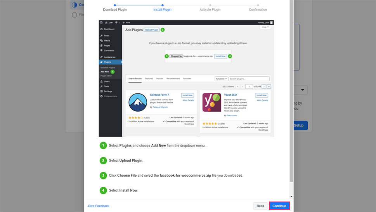This screenshot has width=376, height=212.
Task: Click the page number field
Action: coord(249,86)
